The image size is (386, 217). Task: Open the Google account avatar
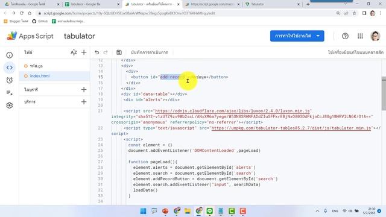click(x=375, y=36)
